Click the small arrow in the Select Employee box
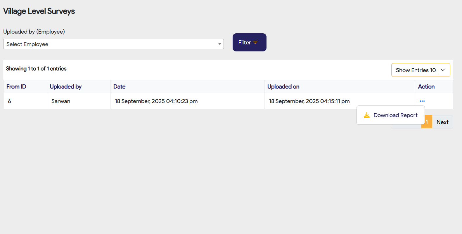Image resolution: width=462 pixels, height=234 pixels. (219, 44)
